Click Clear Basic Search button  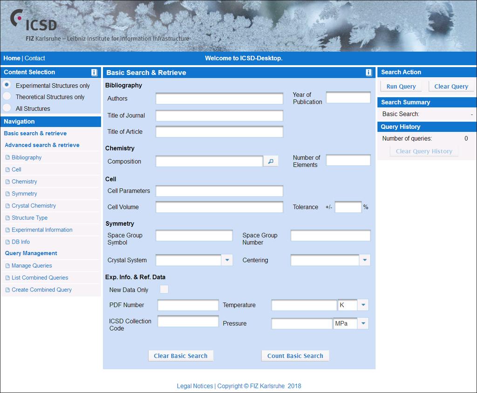coord(181,356)
